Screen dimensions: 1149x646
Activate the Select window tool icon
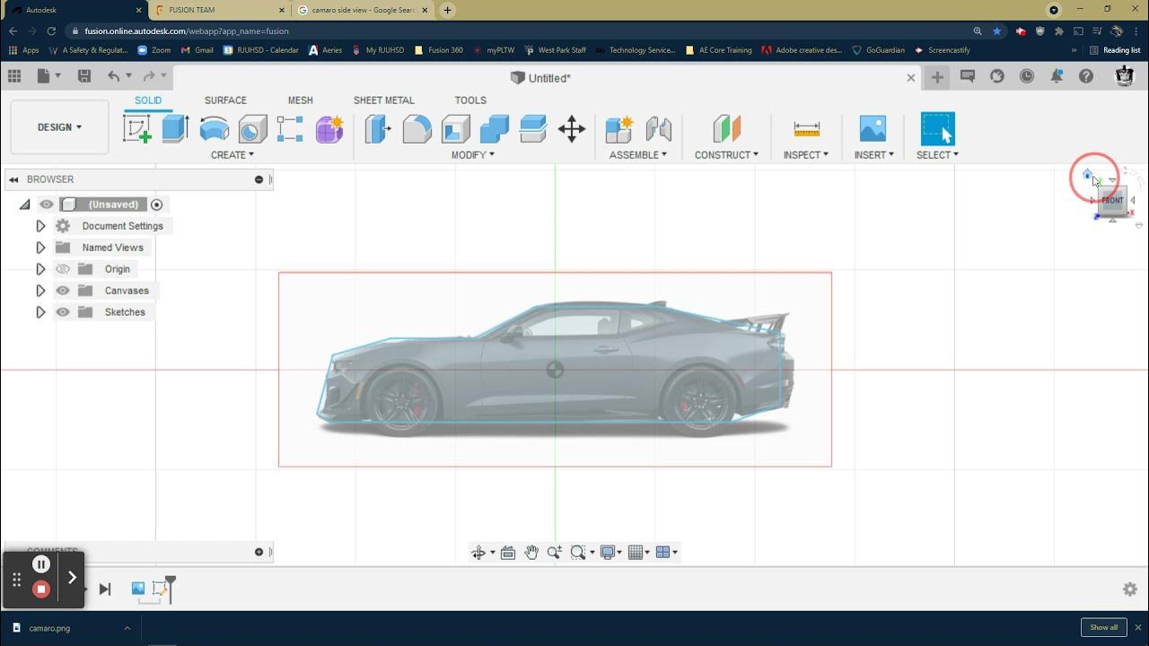pyautogui.click(x=938, y=129)
